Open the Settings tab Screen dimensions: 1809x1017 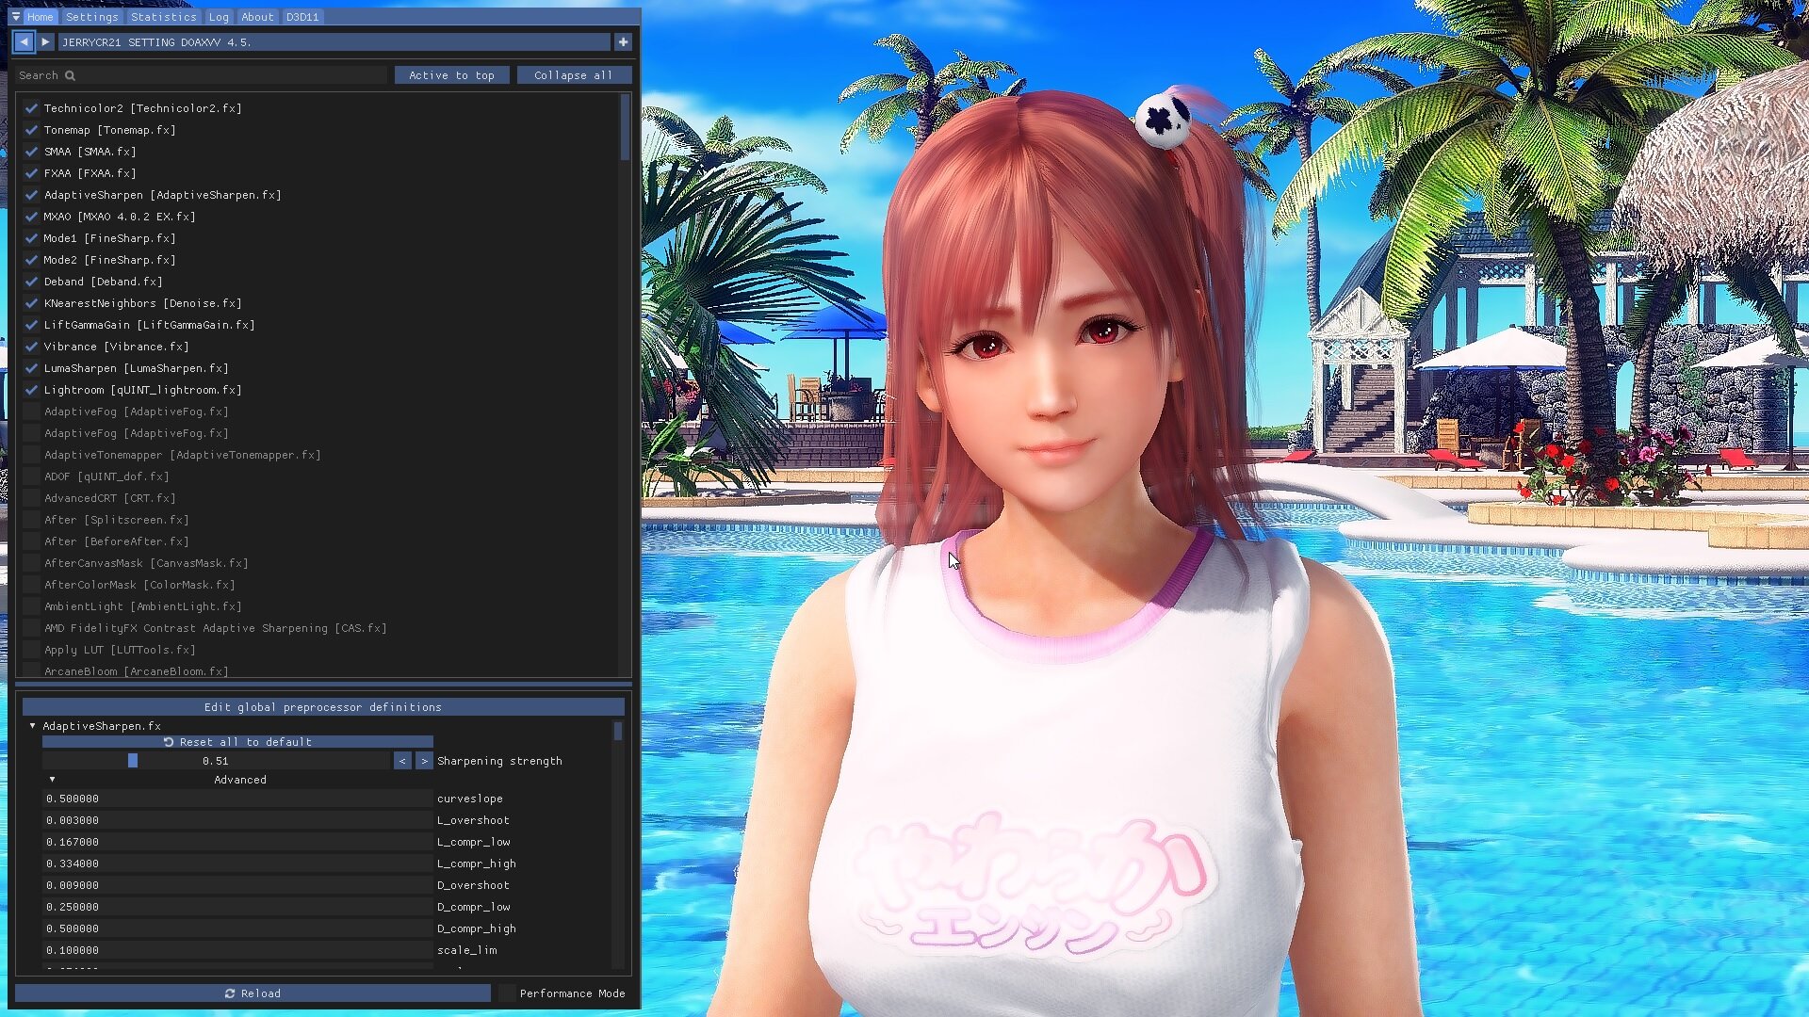[92, 17]
